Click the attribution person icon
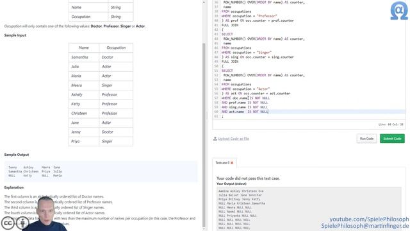The image size is (410, 231). pos(23,223)
